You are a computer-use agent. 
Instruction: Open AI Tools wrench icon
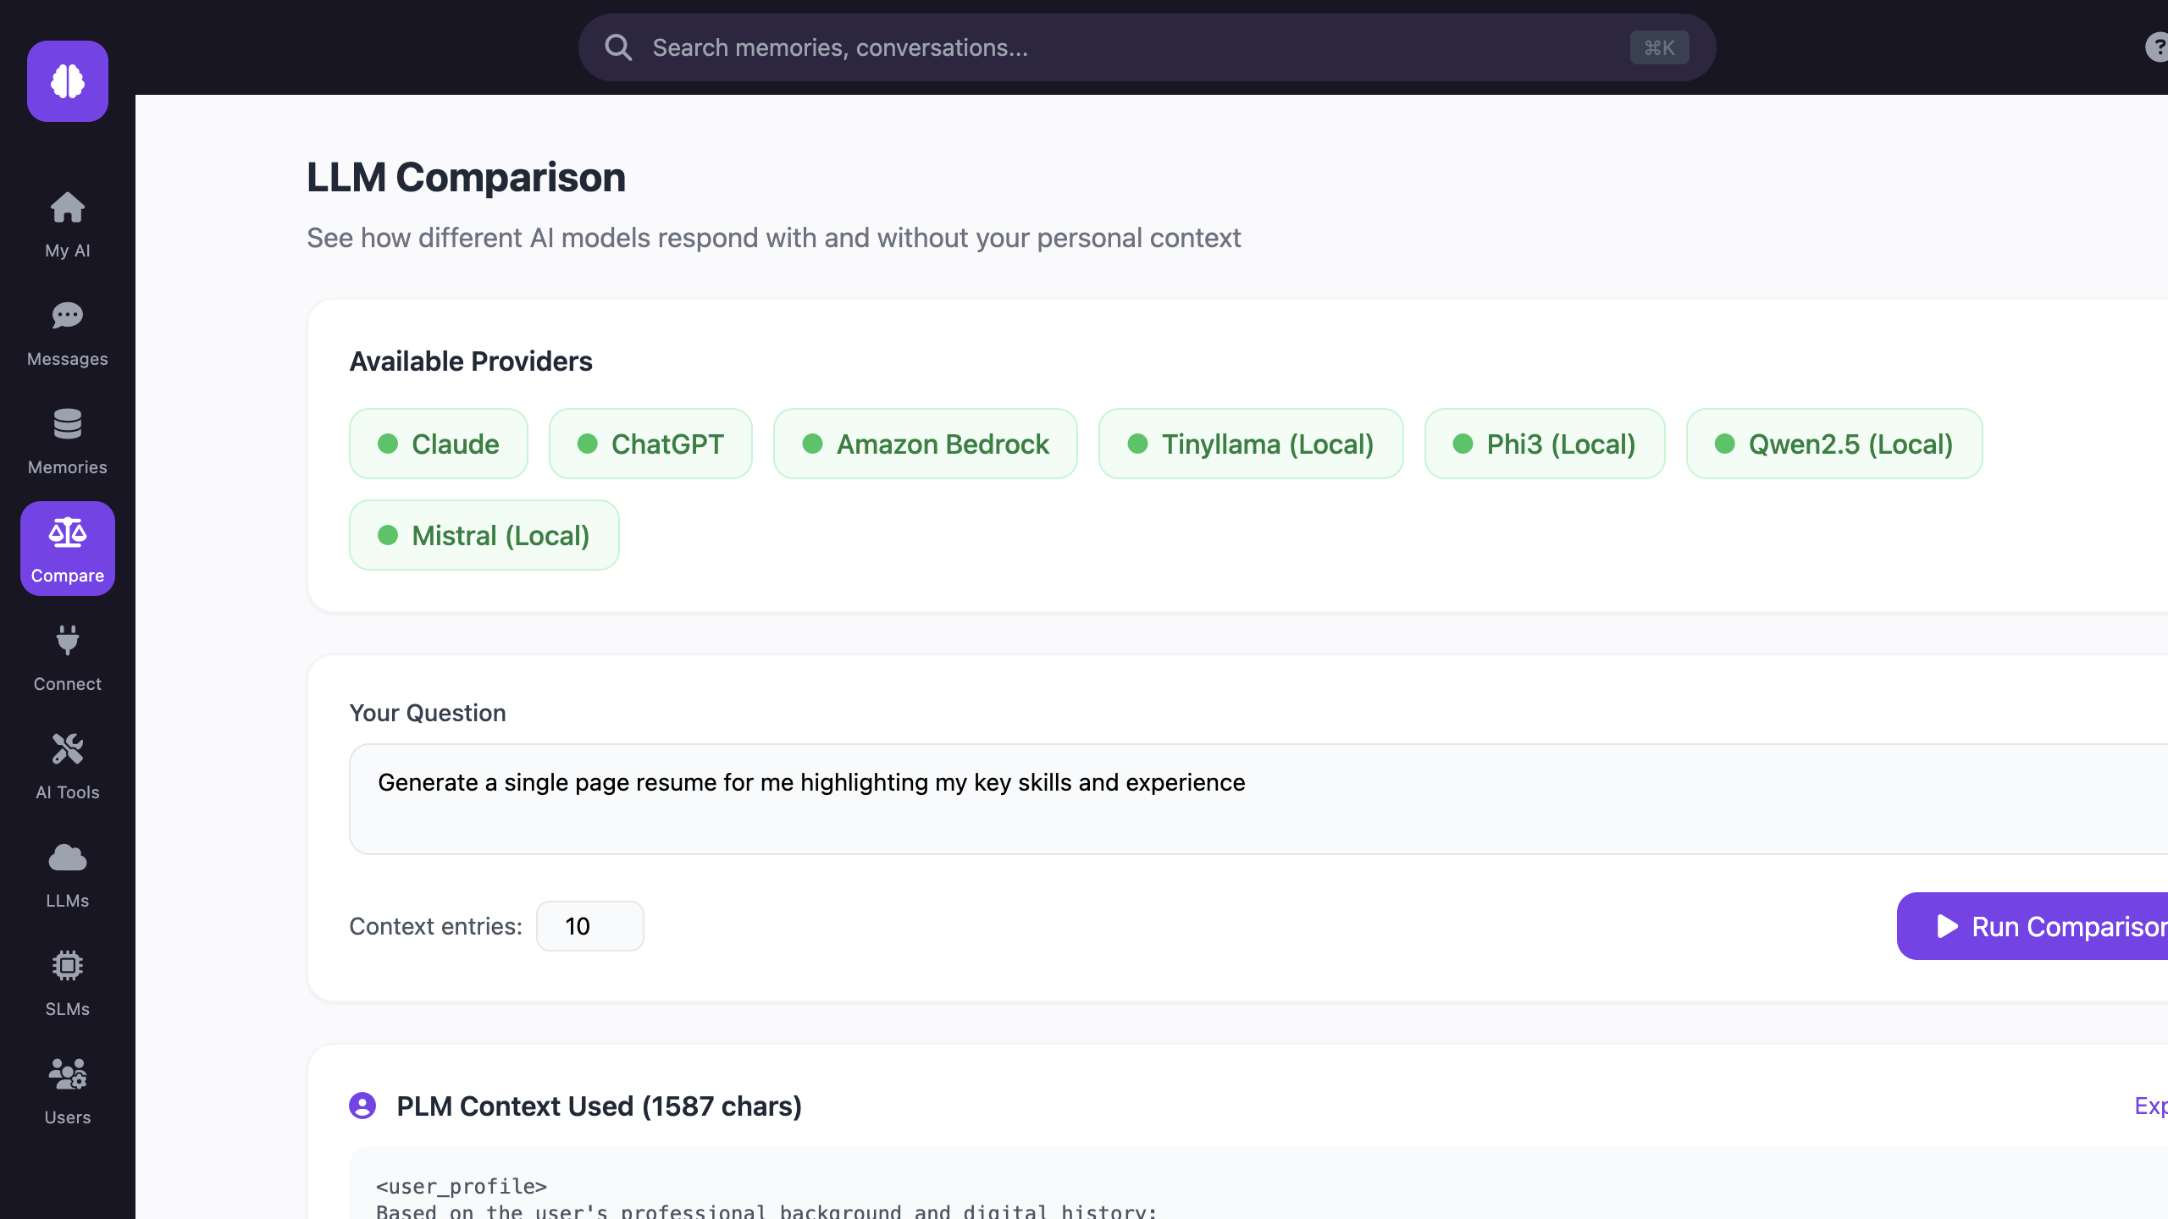[68, 750]
